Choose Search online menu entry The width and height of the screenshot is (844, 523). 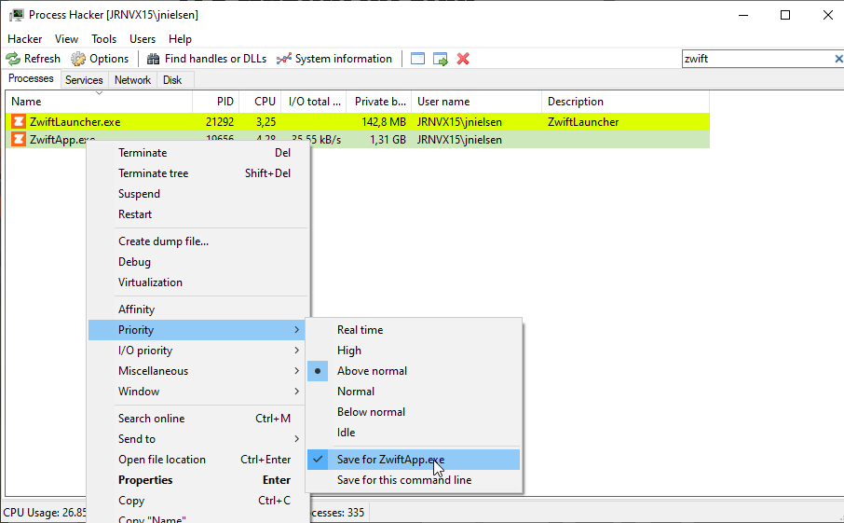pos(197,419)
